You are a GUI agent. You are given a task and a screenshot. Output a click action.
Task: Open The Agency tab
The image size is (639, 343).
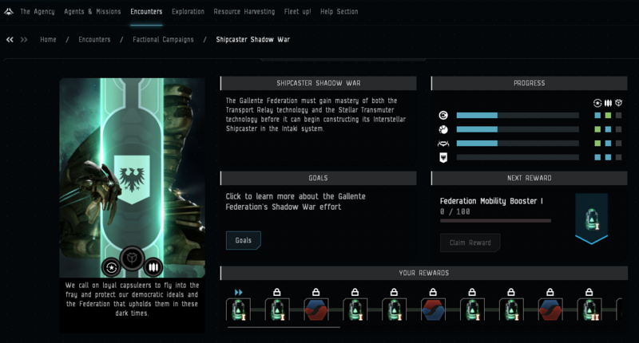tap(37, 12)
